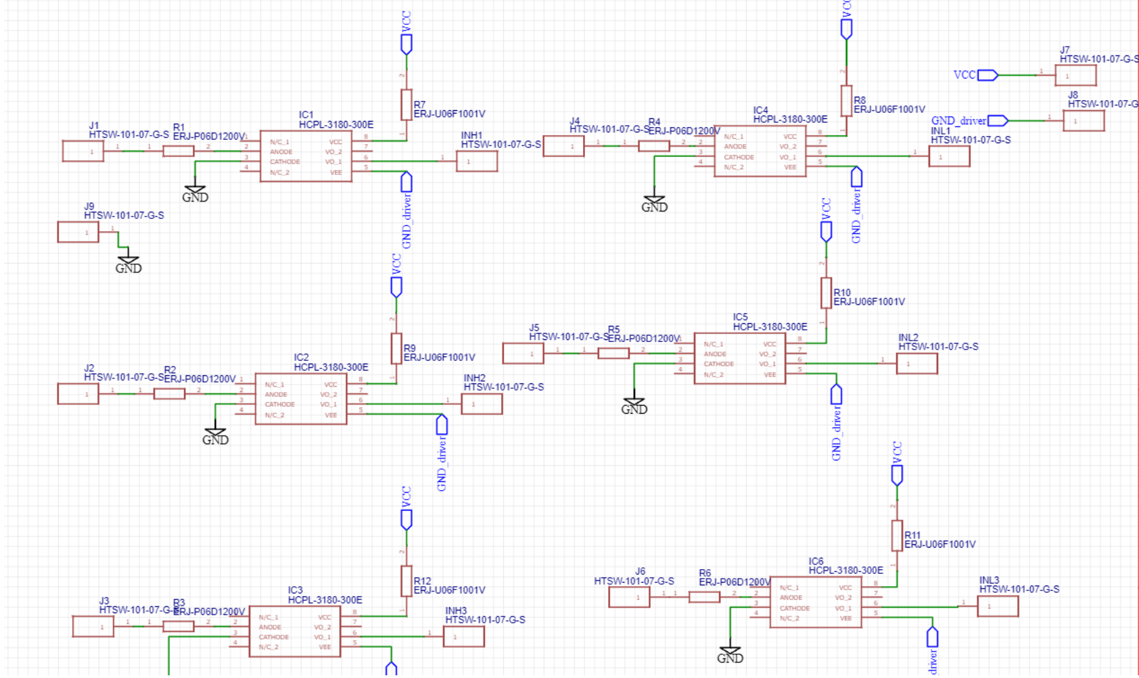Select the J7 connector symbol

click(1076, 75)
